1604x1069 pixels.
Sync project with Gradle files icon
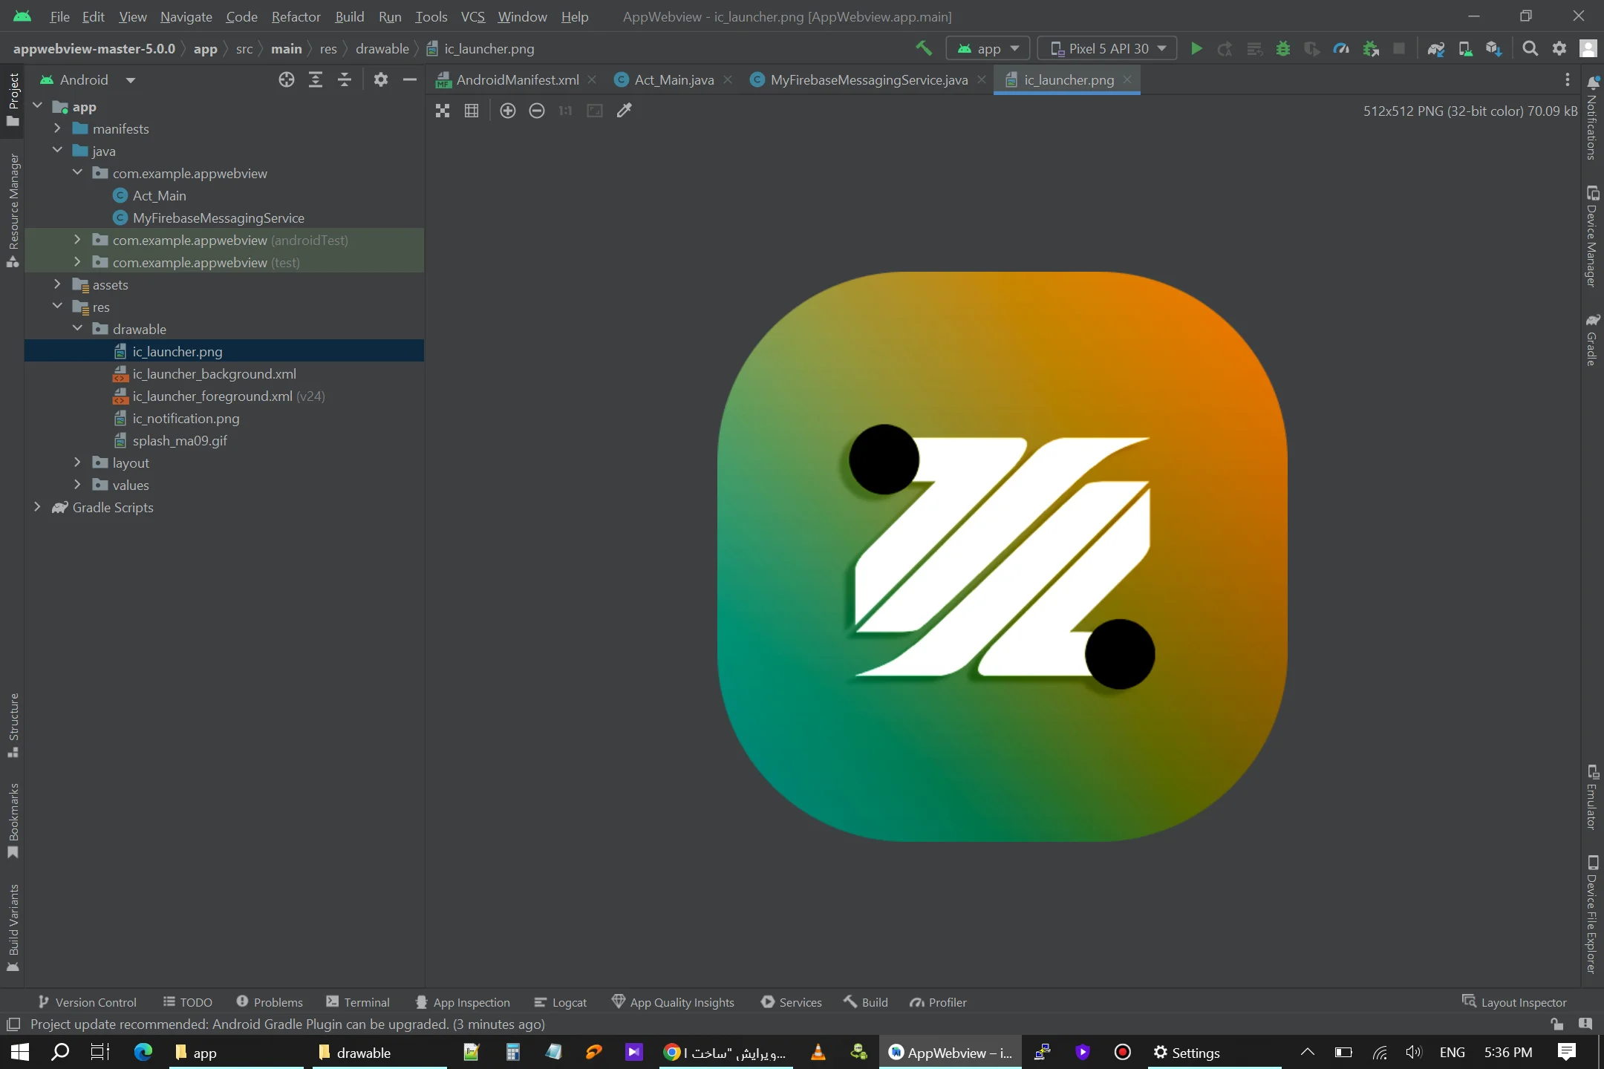1436,48
